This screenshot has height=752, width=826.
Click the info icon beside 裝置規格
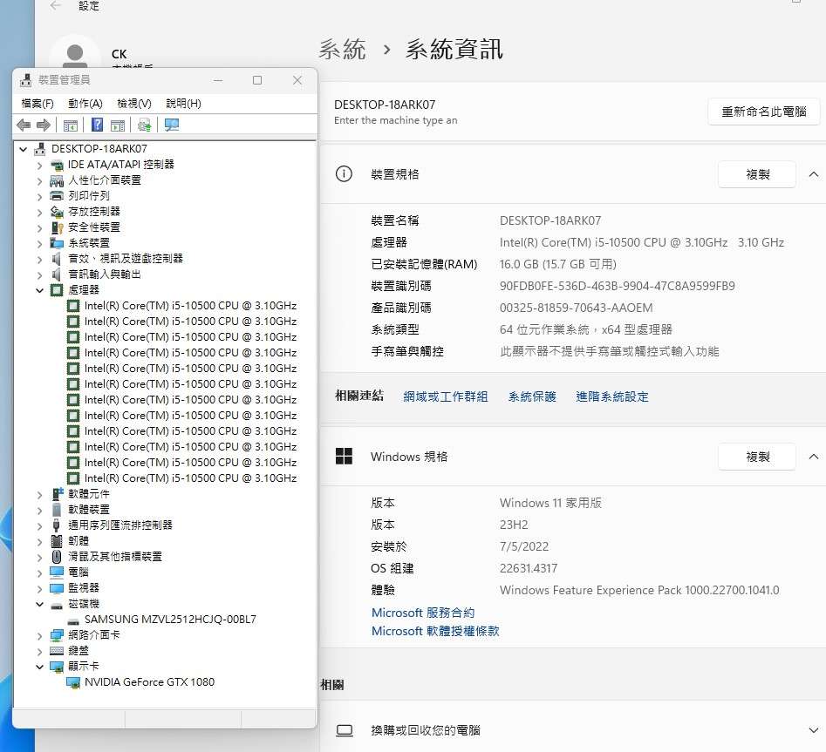point(344,173)
